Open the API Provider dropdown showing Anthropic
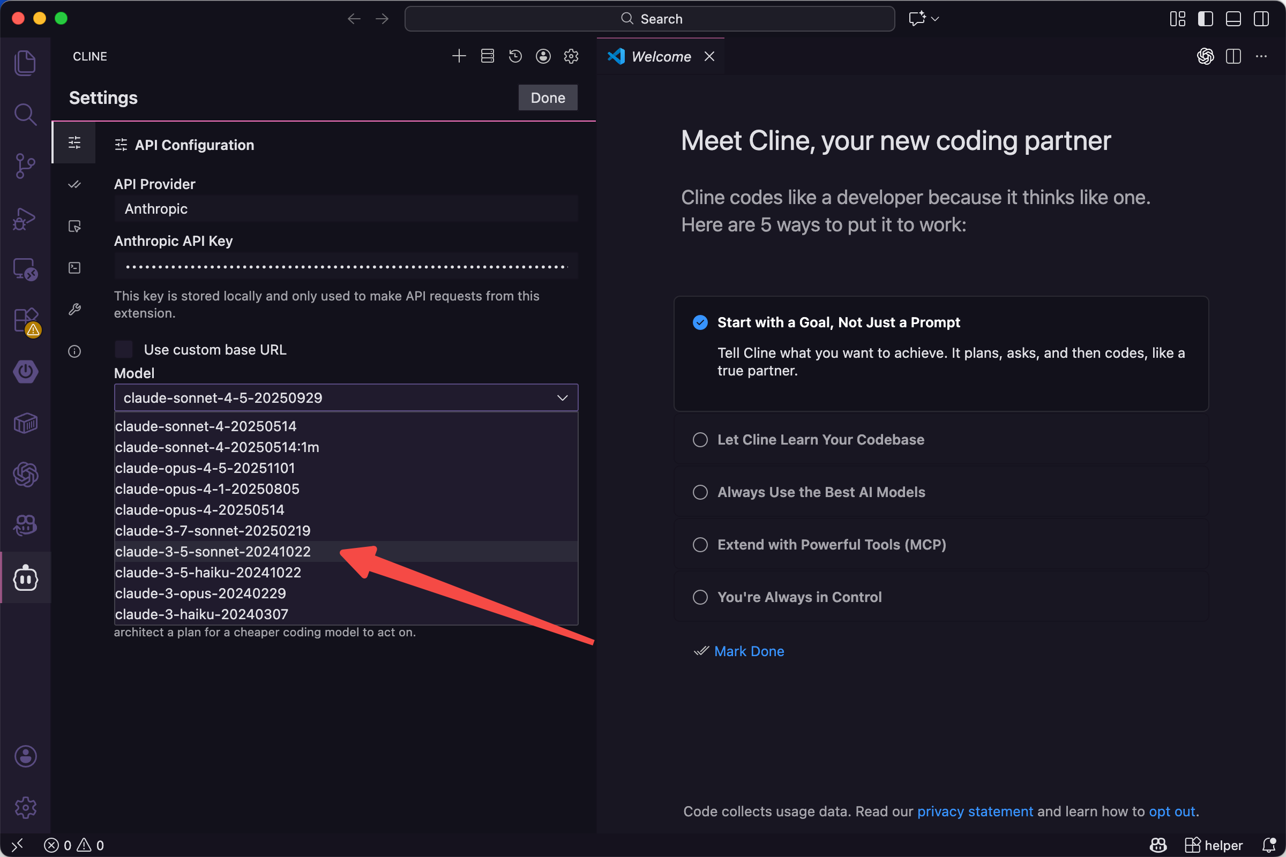This screenshot has height=857, width=1286. point(346,209)
